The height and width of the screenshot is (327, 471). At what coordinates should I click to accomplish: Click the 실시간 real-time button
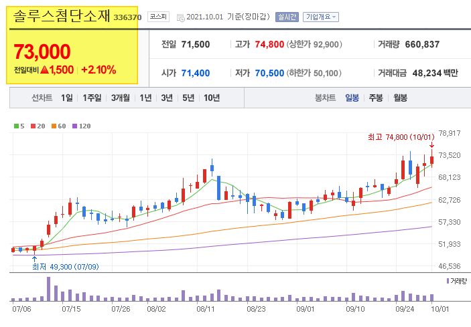click(287, 17)
